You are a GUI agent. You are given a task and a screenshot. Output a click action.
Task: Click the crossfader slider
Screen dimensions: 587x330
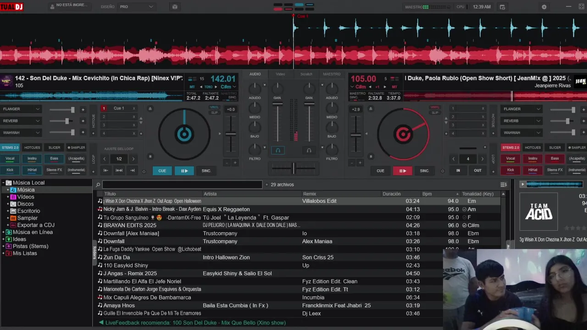(x=293, y=168)
